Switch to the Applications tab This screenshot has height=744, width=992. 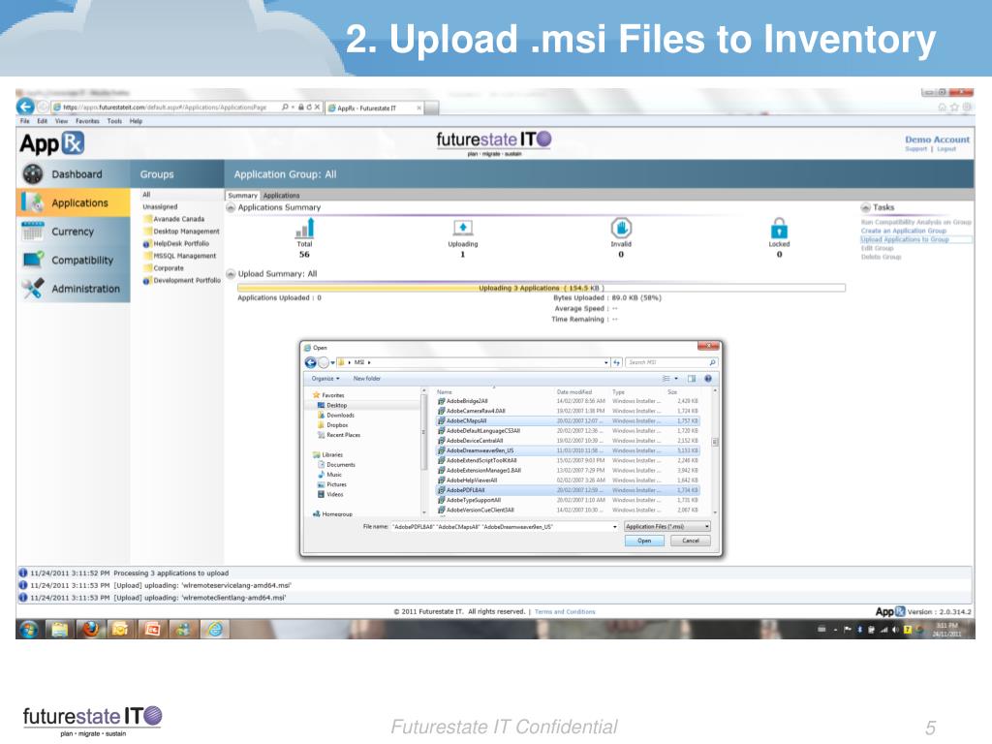pos(281,196)
